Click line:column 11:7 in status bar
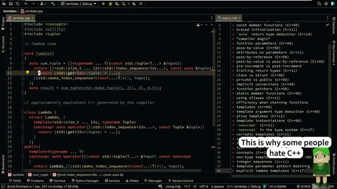The width and height of the screenshot is (337, 189). (187, 186)
